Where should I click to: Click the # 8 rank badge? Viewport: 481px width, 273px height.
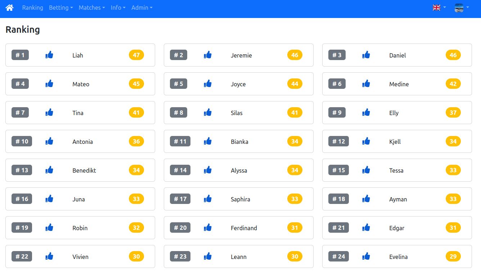pos(179,113)
